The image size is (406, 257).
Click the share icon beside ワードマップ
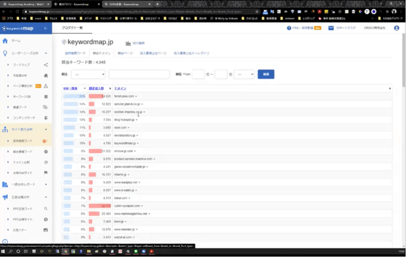[46, 65]
